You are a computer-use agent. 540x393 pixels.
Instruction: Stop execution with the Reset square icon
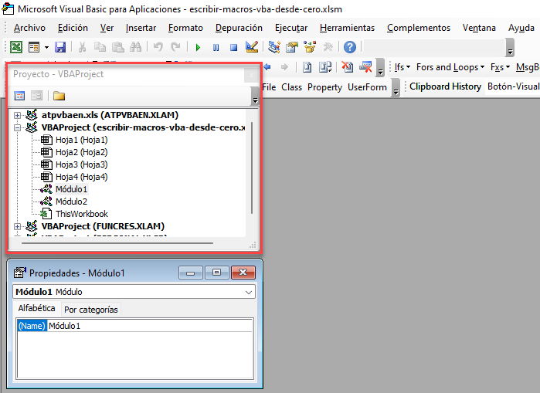234,47
